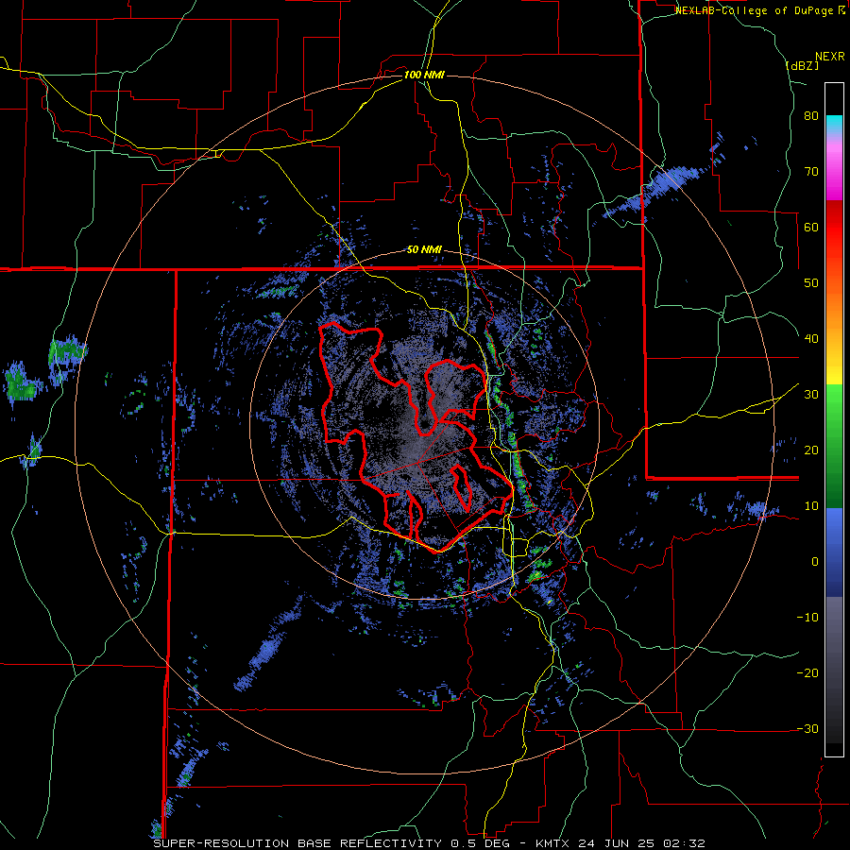Click the "NEXR" label above the scale
Viewport: 850px width, 850px height.
pos(829,57)
